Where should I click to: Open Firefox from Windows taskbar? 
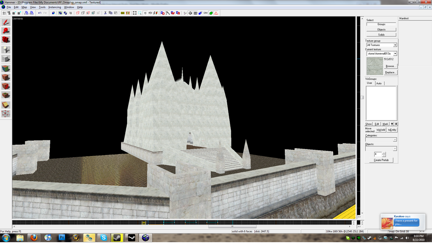click(34, 238)
